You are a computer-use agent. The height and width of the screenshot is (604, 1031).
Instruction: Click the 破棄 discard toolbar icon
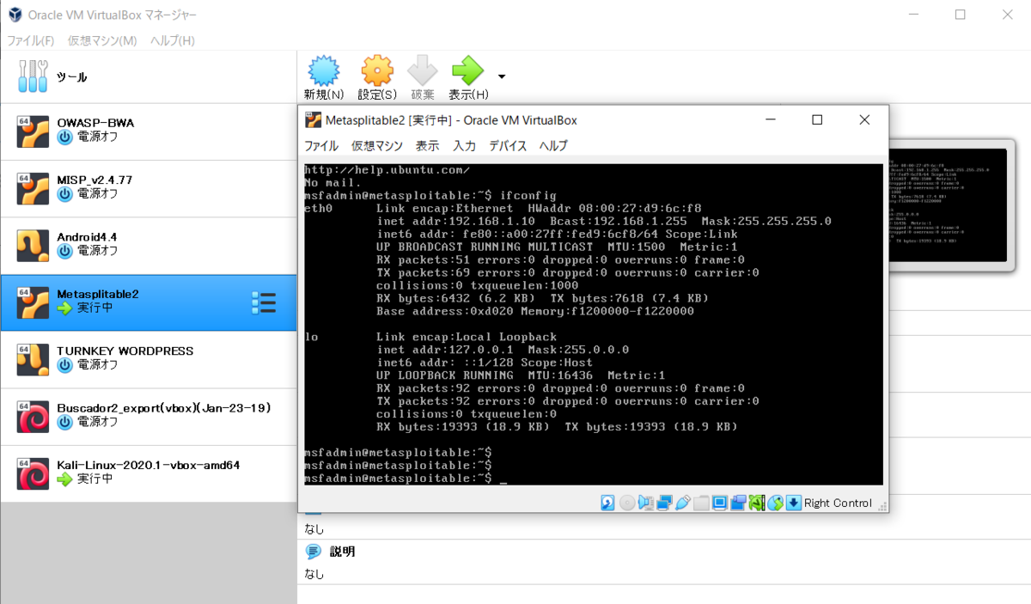click(423, 78)
